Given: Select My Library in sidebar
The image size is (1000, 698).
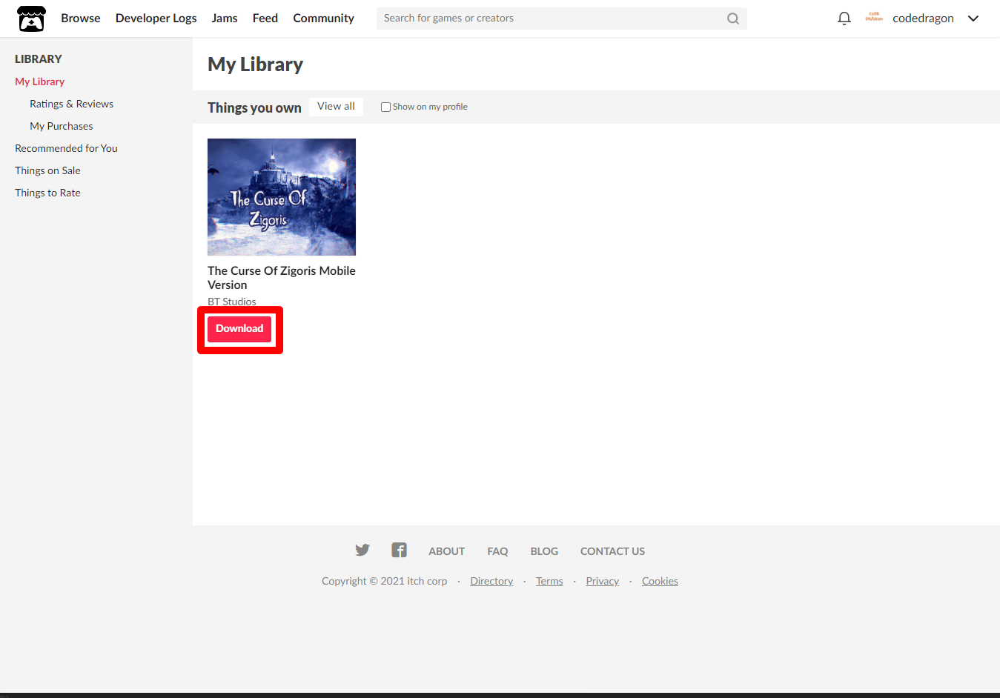Looking at the screenshot, I should pyautogui.click(x=40, y=82).
